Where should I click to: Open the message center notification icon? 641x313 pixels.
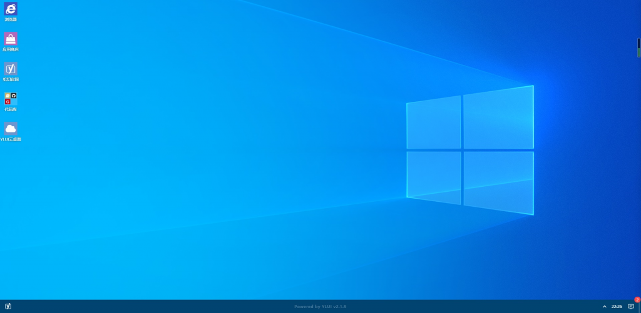click(631, 307)
